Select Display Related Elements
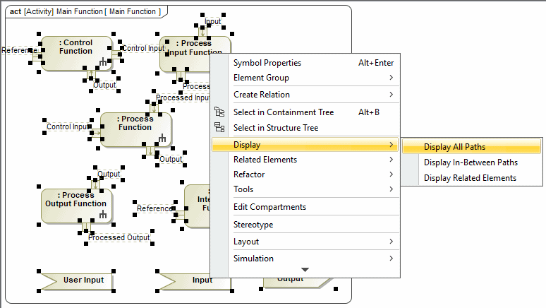 pos(471,178)
